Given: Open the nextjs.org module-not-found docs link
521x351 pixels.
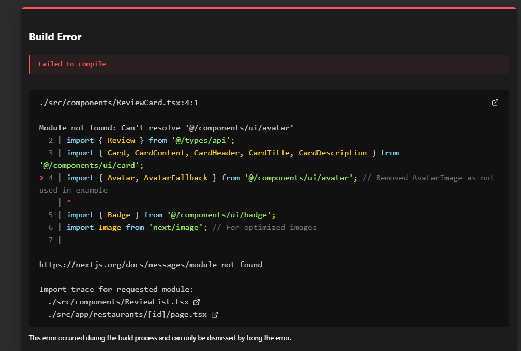Looking at the screenshot, I should (x=151, y=265).
